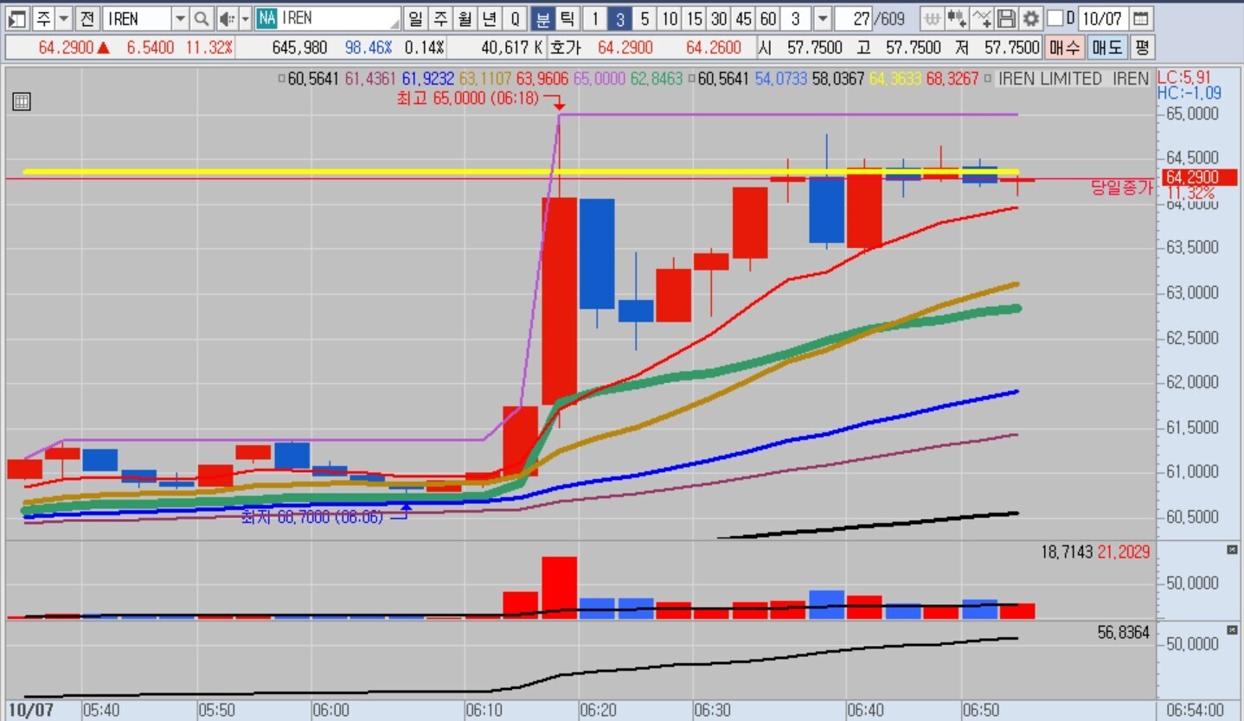
Task: Expand the IREN symbol code dropdown
Action: (180, 18)
